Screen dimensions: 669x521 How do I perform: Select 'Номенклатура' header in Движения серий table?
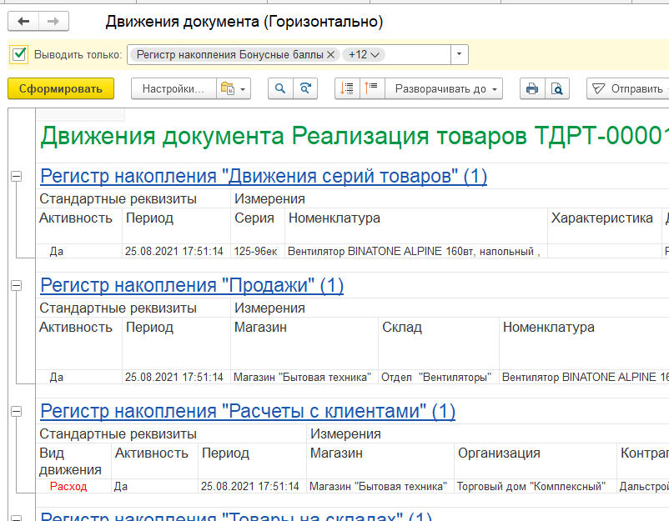[x=416, y=226]
